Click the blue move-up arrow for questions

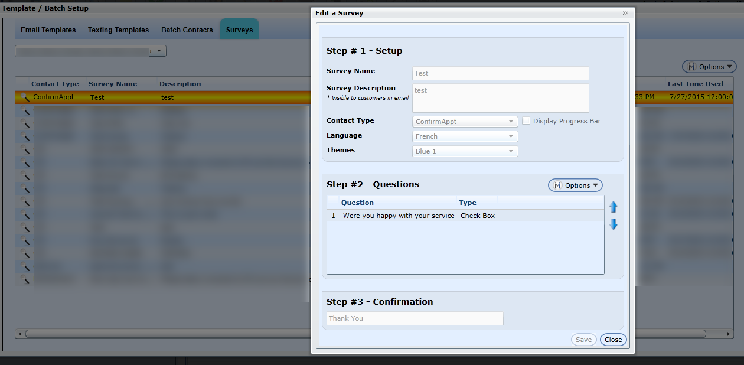pyautogui.click(x=613, y=207)
